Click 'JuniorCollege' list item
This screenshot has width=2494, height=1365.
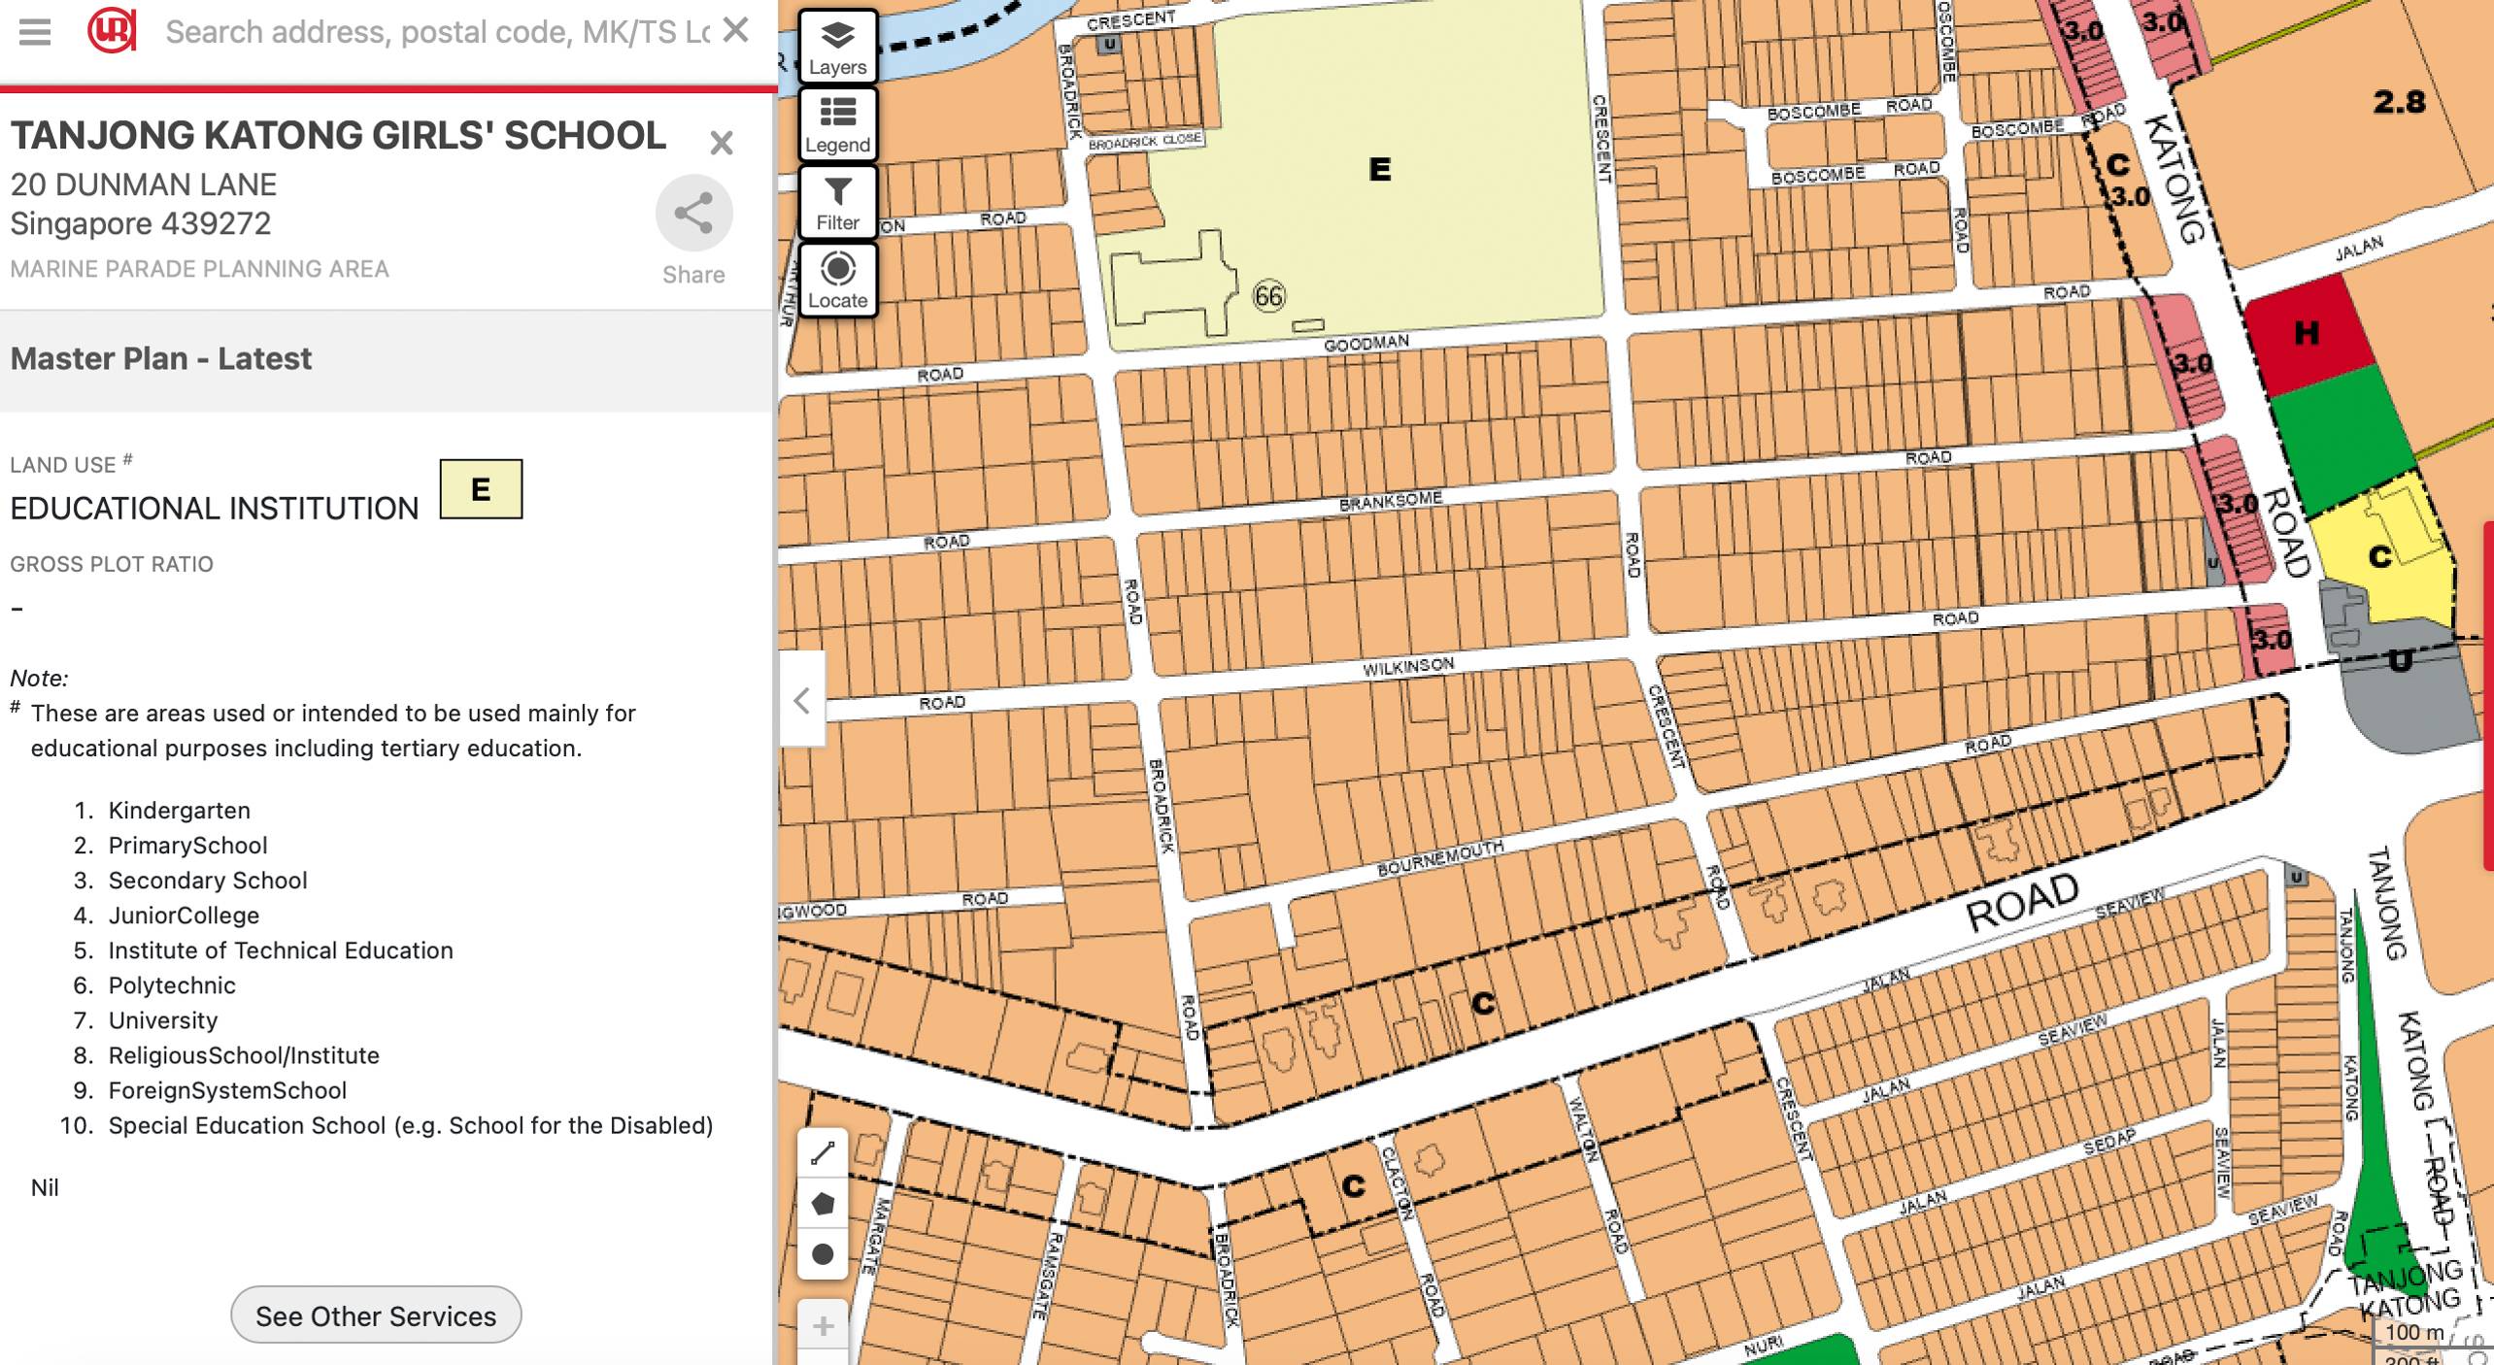point(184,916)
